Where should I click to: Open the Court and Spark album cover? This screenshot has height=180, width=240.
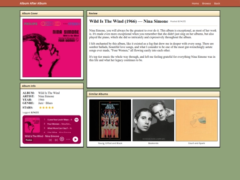click(196, 120)
